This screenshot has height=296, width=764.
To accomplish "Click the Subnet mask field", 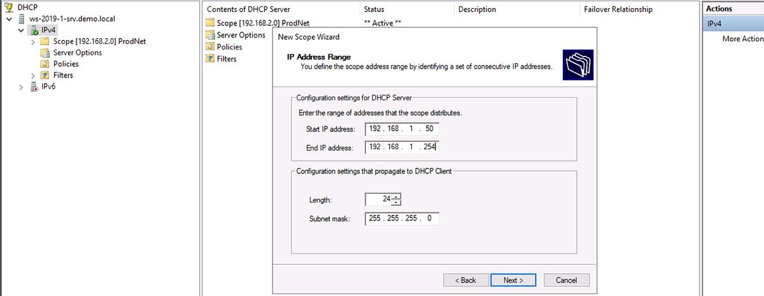I will pyautogui.click(x=402, y=219).
